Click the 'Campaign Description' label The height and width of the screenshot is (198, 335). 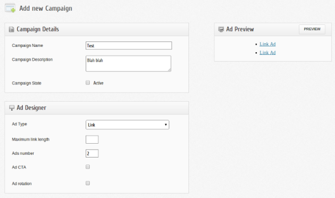pyautogui.click(x=32, y=60)
